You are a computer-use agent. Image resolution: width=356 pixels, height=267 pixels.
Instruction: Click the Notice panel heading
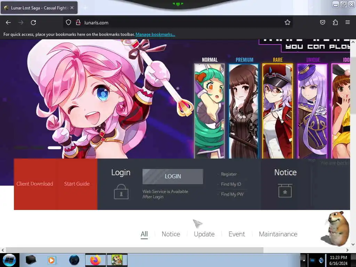click(x=285, y=172)
